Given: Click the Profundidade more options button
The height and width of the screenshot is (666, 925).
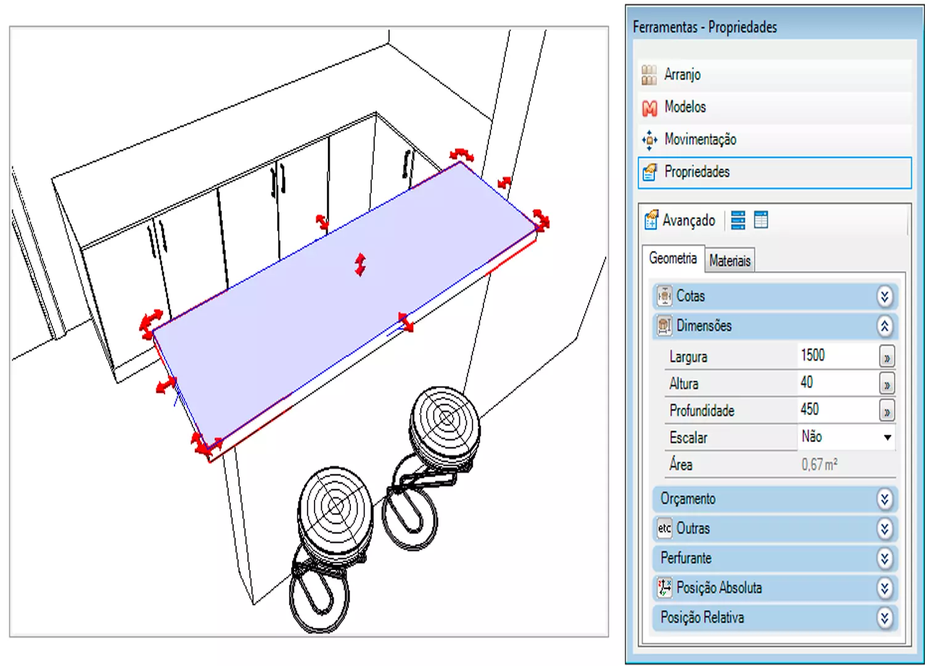Looking at the screenshot, I should pyautogui.click(x=887, y=411).
